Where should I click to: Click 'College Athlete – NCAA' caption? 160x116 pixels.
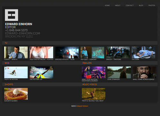(x=65, y=59)
